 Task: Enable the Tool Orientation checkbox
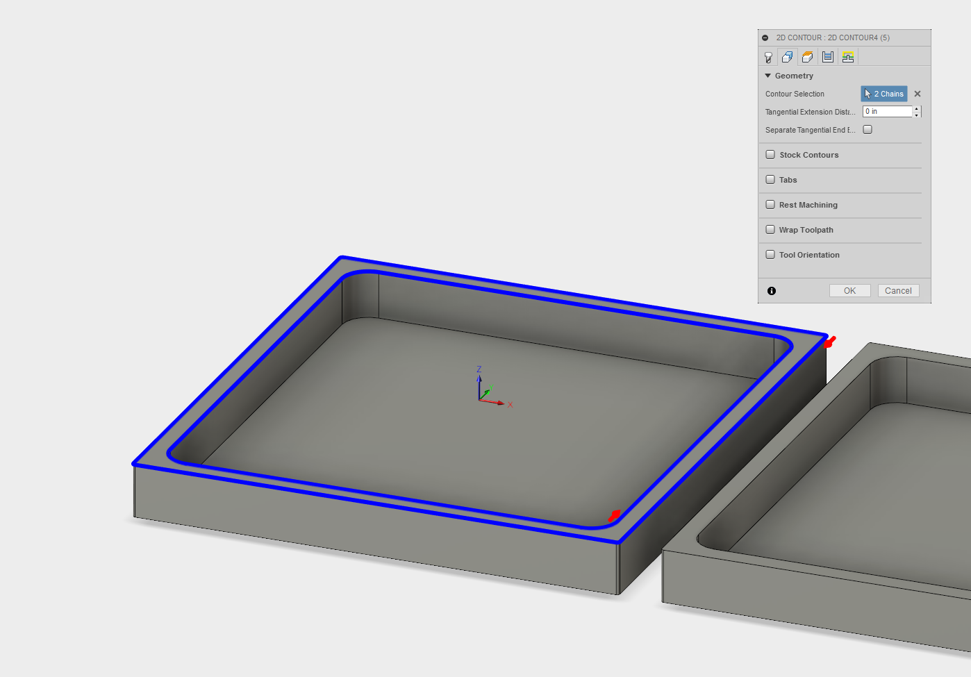(x=770, y=255)
